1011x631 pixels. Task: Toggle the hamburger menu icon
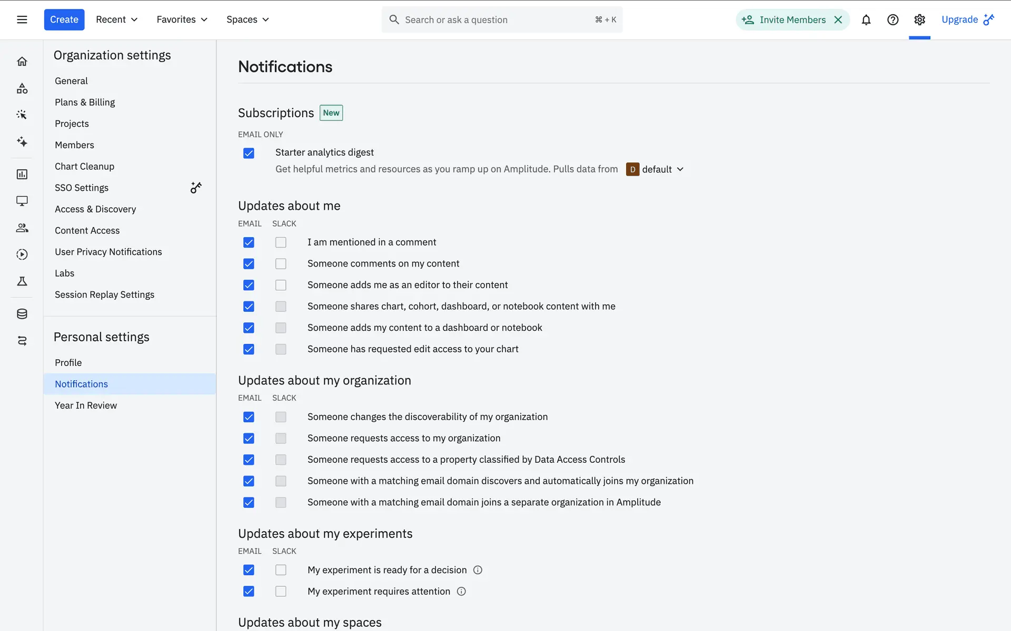(22, 20)
